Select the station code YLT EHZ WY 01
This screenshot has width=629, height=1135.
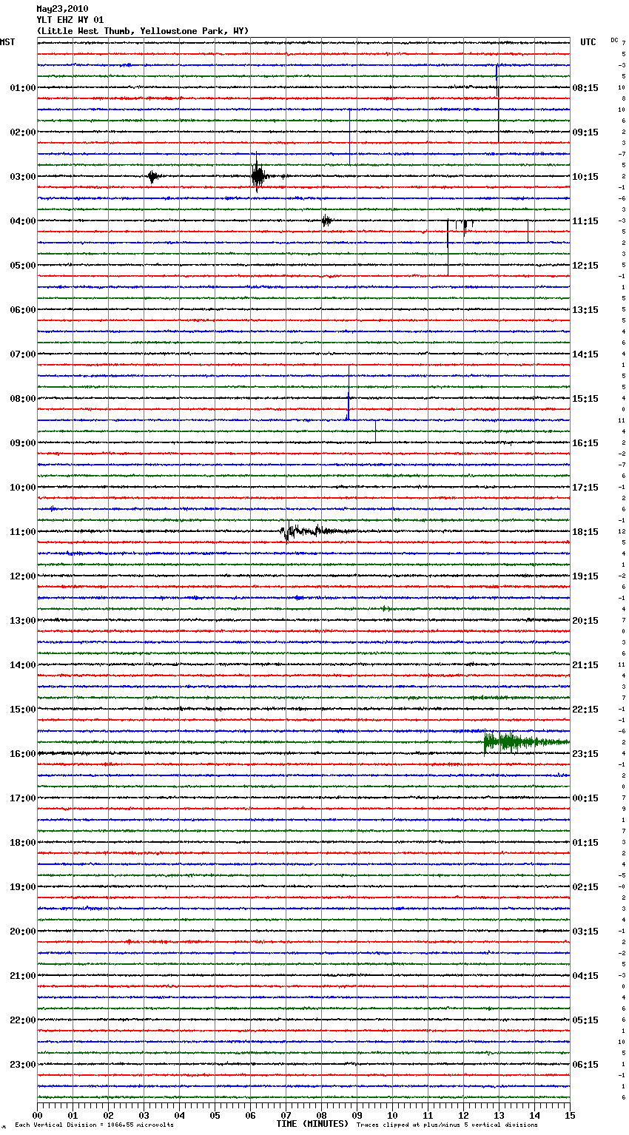[70, 20]
